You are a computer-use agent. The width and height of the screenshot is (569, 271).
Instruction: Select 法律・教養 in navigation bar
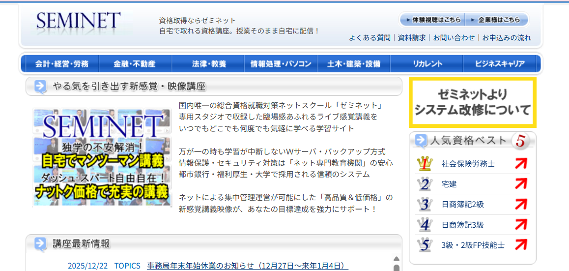[x=209, y=64]
